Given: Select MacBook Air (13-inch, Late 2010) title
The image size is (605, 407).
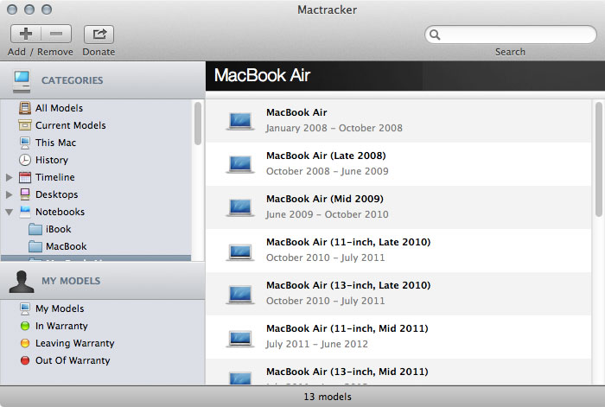Looking at the screenshot, I should (348, 285).
